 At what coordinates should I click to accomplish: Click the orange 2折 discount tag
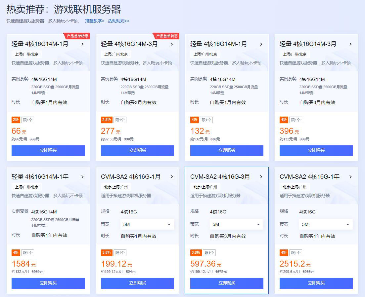pyautogui.click(x=16, y=120)
